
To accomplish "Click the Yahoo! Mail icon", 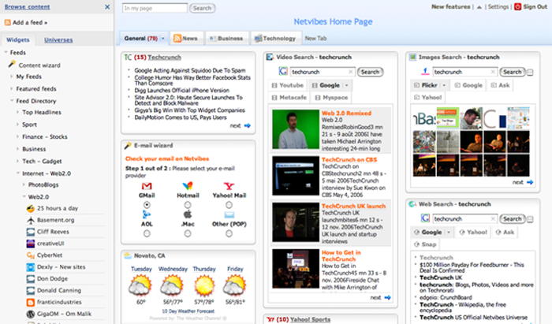I will (x=229, y=185).
